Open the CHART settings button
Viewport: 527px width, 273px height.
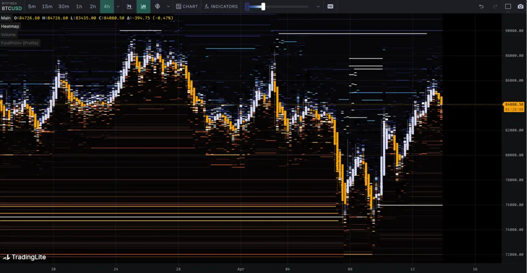pyautogui.click(x=187, y=6)
